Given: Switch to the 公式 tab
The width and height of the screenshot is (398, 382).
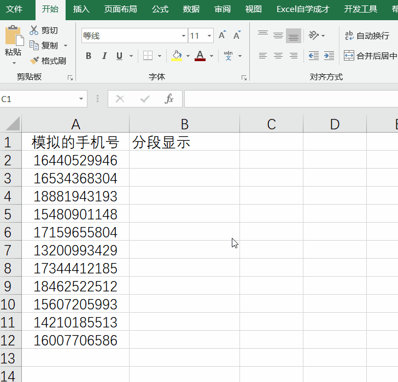Looking at the screenshot, I should (x=160, y=9).
